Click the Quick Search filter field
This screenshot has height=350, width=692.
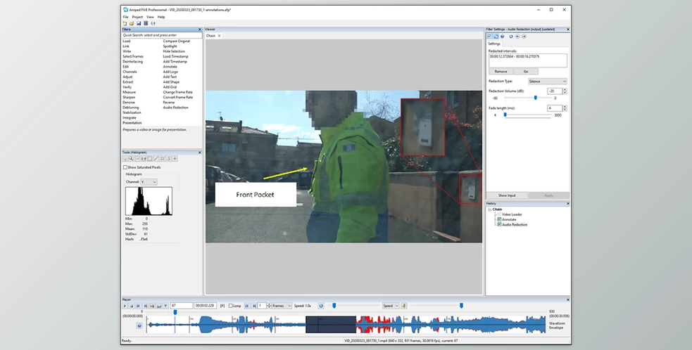(x=161, y=35)
